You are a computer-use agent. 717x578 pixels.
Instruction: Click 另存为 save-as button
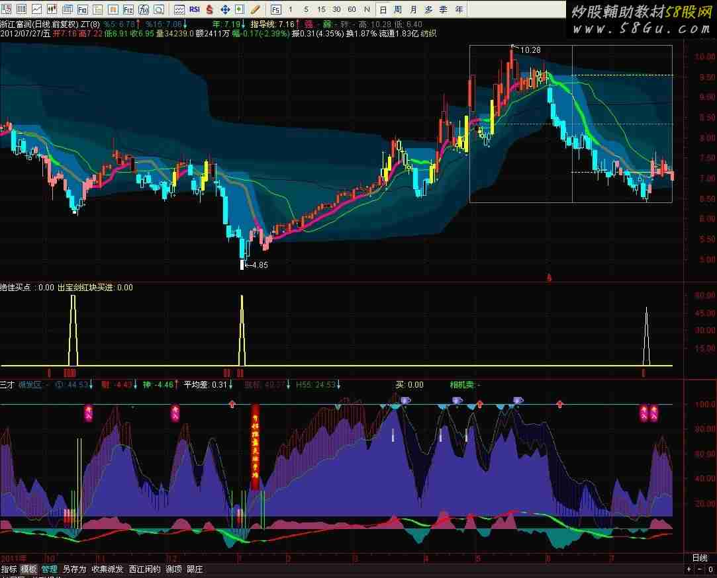[x=74, y=569]
